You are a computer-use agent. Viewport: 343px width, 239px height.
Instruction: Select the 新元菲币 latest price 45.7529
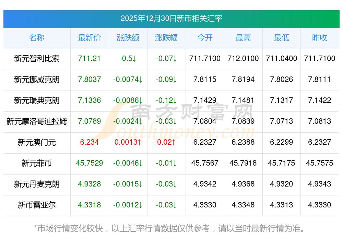[90, 163]
